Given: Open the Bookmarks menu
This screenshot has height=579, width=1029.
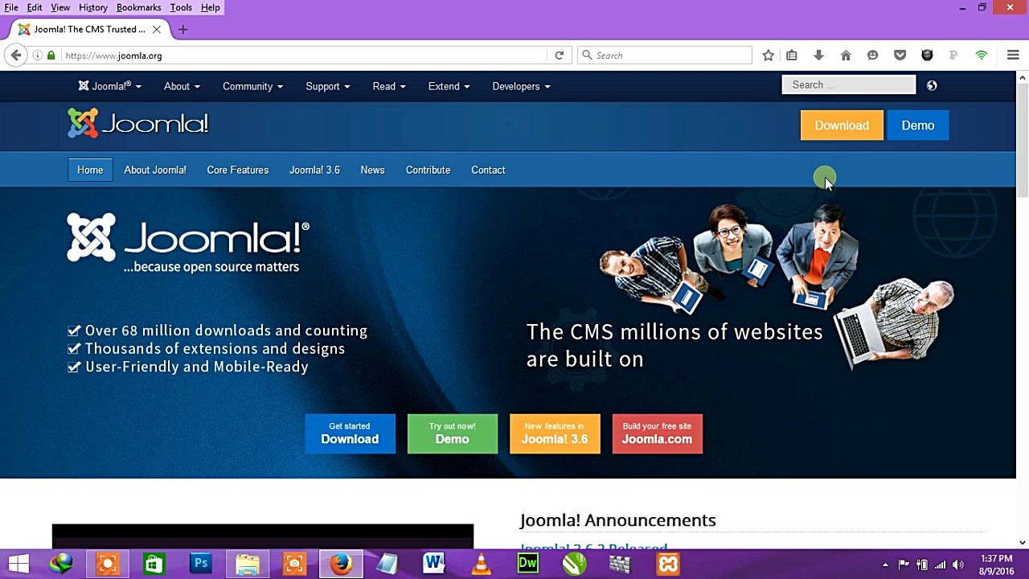Looking at the screenshot, I should pos(138,7).
